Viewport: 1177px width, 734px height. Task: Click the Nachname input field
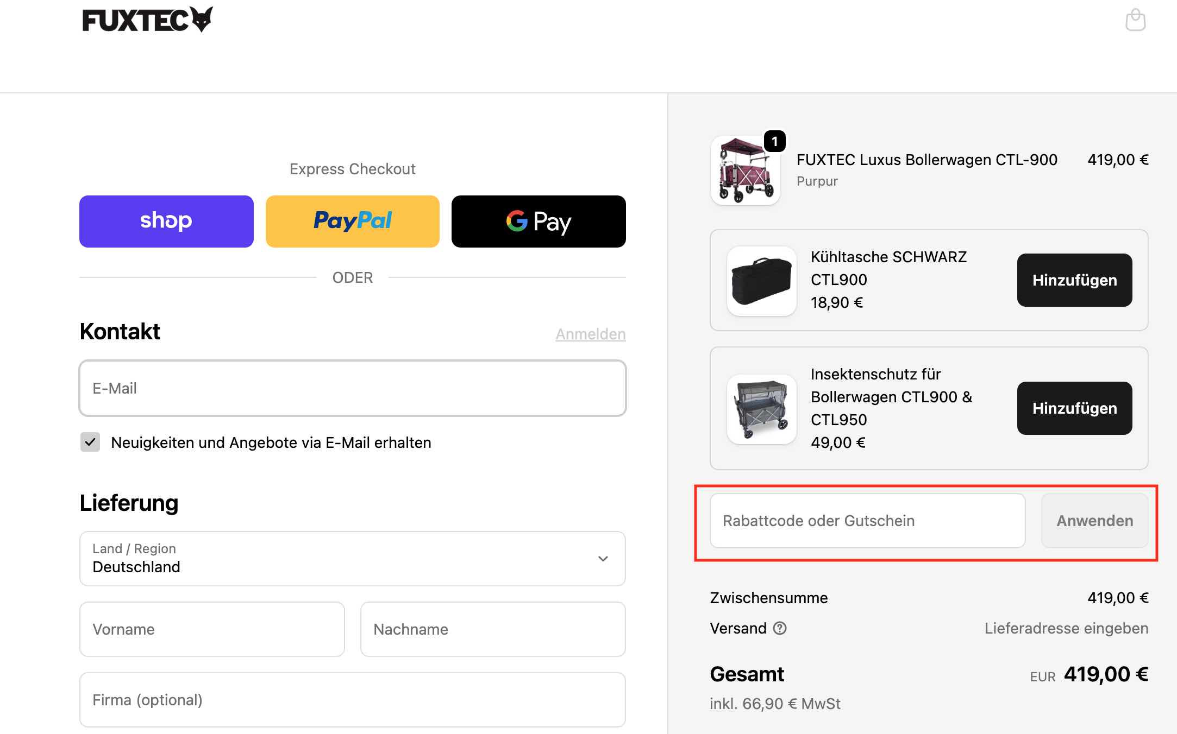[493, 629]
